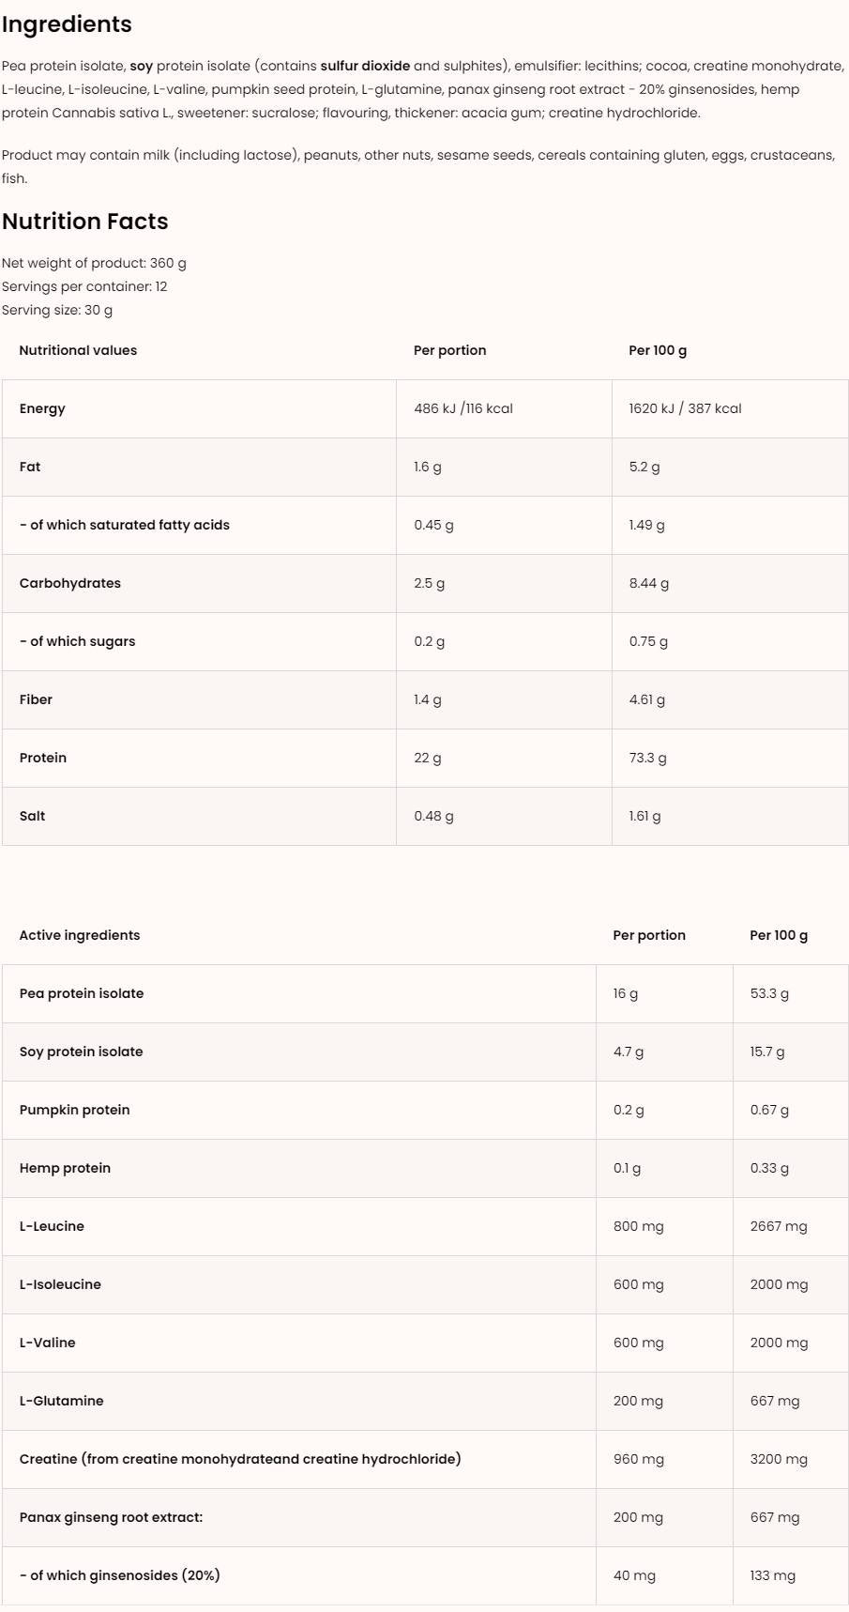Click the L-Leucine row label
The width and height of the screenshot is (849, 1612).
click(52, 1226)
